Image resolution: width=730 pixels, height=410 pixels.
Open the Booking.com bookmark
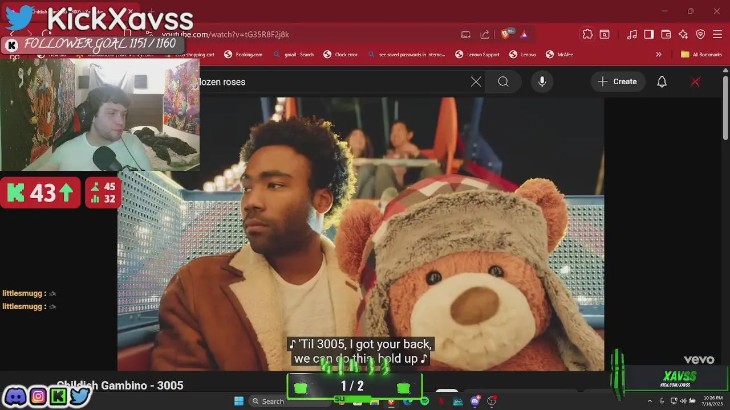pos(244,55)
